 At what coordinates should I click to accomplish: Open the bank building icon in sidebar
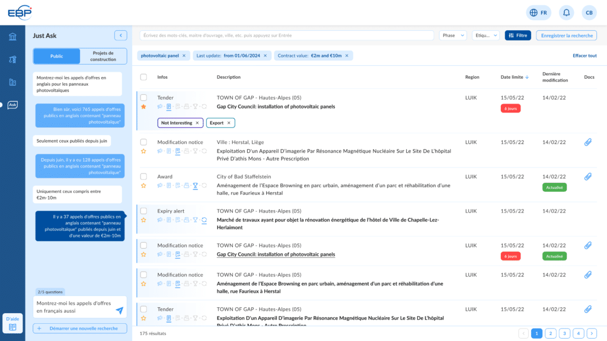pos(12,37)
